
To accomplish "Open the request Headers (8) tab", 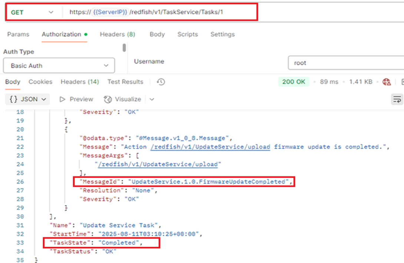I will pos(117,34).
